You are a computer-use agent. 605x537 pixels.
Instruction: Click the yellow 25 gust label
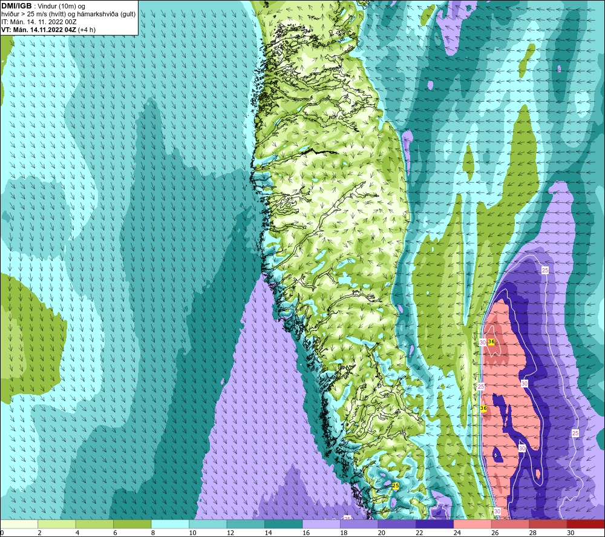[396, 486]
